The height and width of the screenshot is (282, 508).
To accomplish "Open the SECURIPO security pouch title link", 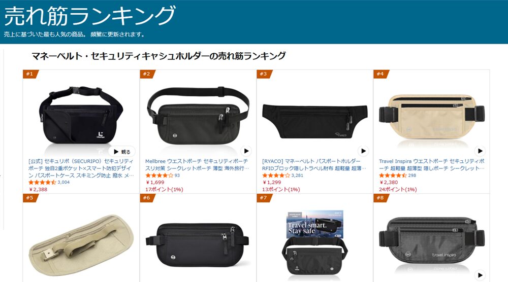I will point(81,168).
